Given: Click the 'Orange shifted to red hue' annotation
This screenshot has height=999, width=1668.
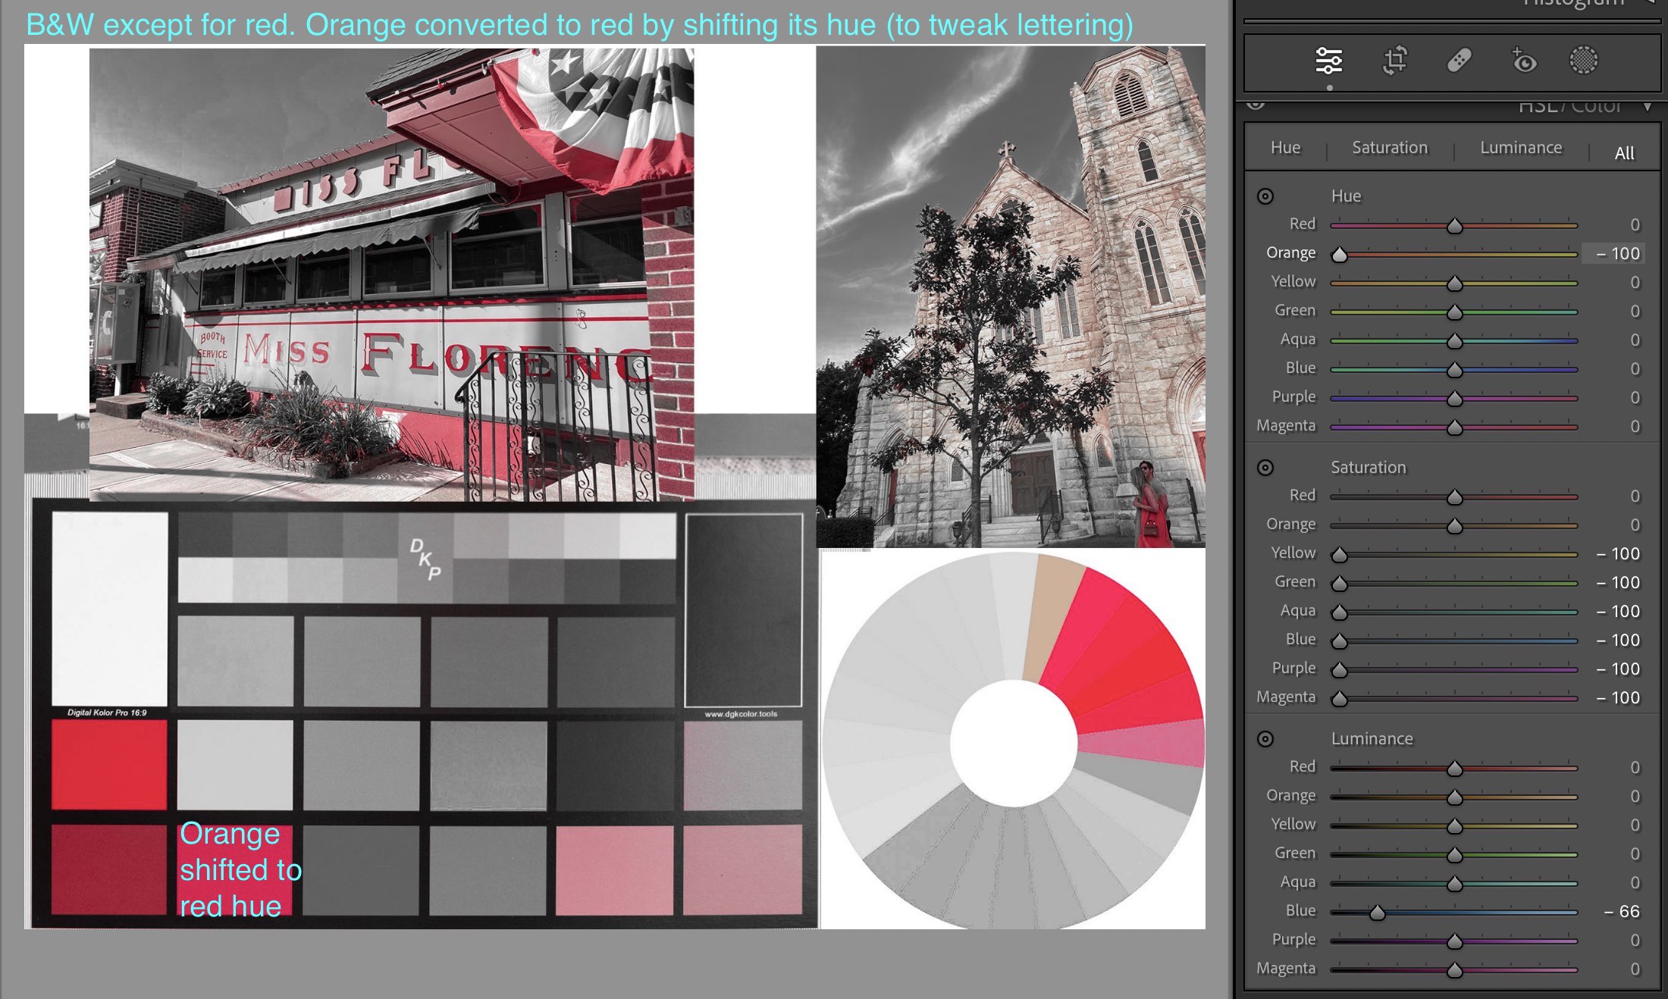Looking at the screenshot, I should (x=240, y=869).
